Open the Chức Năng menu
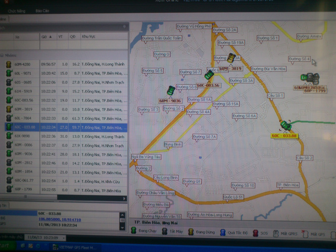The width and height of the screenshot is (336, 252). click(x=17, y=10)
